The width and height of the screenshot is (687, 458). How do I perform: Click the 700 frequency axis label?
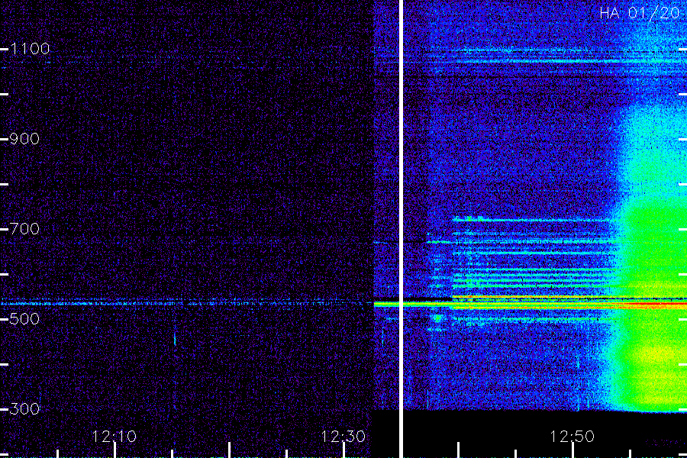(24, 229)
